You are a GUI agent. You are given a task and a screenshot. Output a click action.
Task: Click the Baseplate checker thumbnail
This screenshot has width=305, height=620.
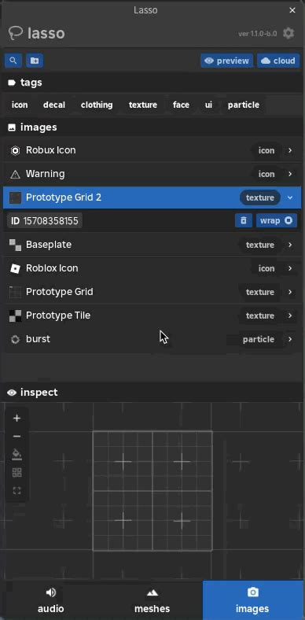15,245
